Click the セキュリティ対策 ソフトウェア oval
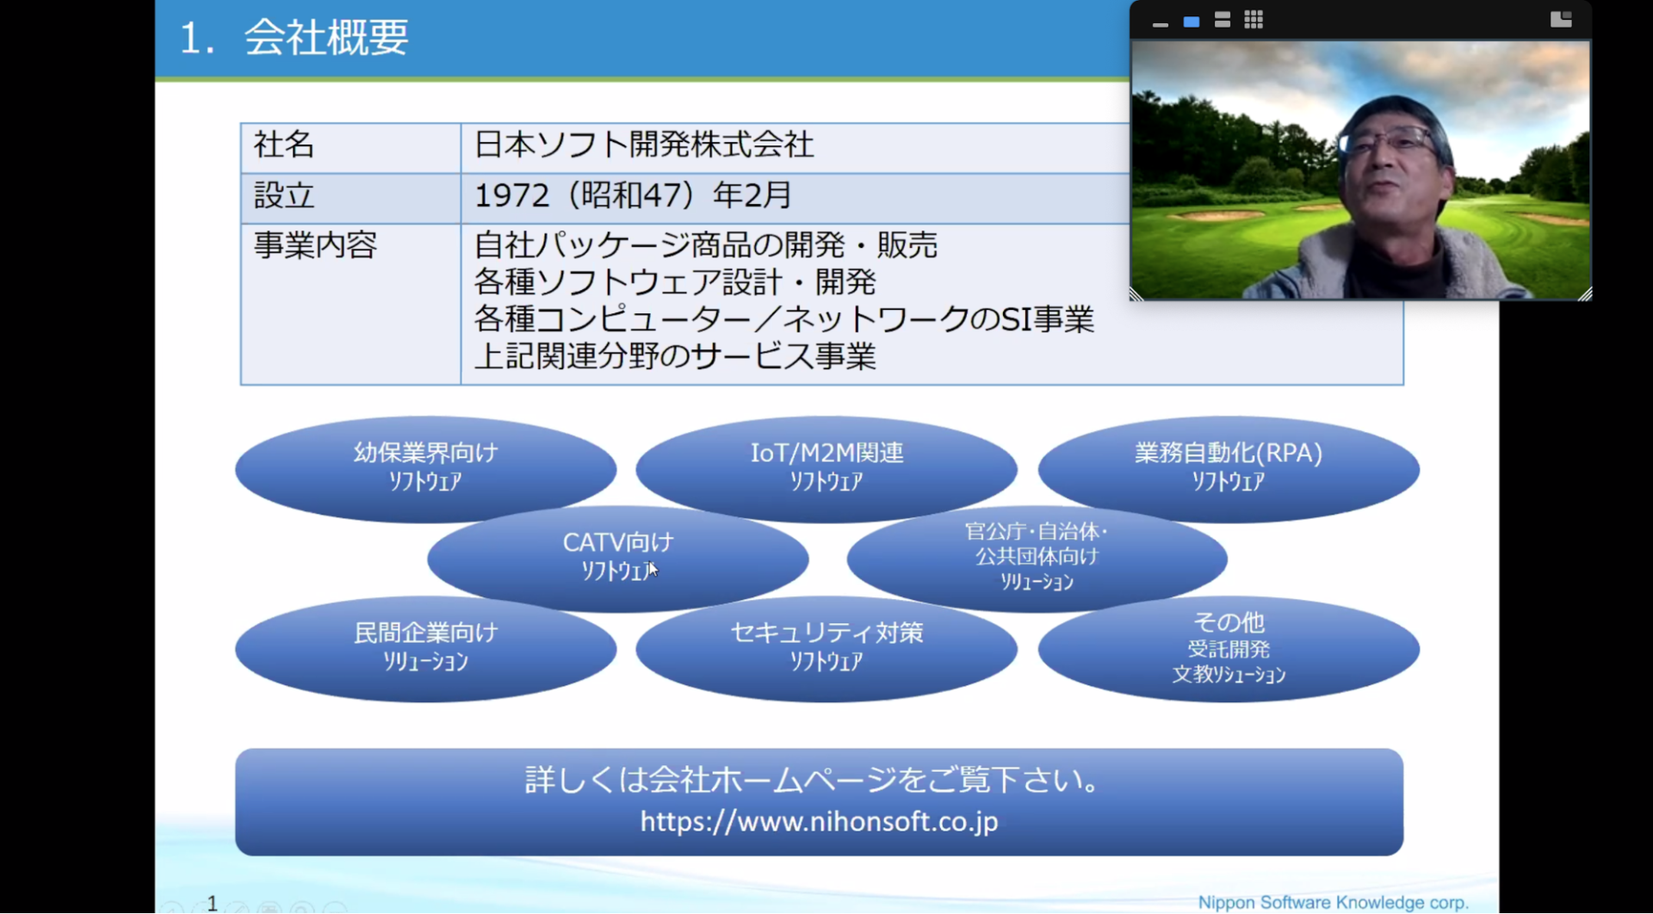 tap(826, 649)
